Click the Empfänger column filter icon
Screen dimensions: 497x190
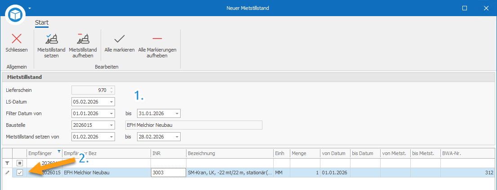coord(59,152)
